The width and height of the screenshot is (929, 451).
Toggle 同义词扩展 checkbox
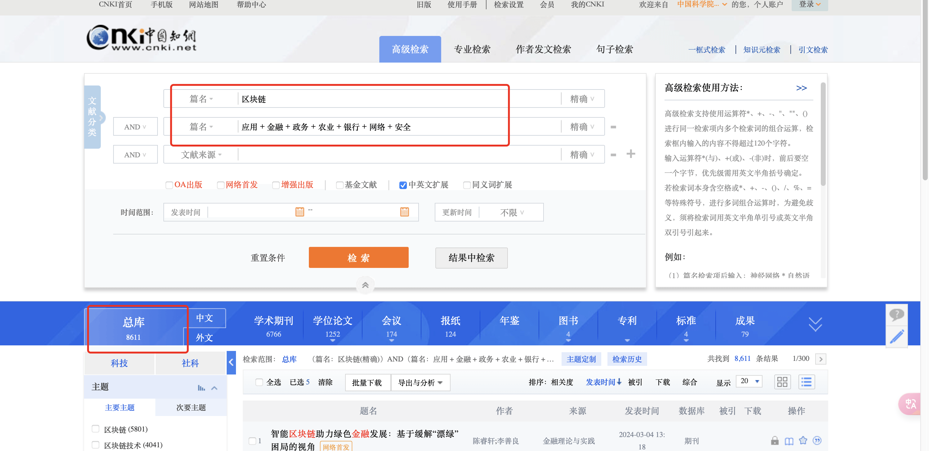click(467, 185)
